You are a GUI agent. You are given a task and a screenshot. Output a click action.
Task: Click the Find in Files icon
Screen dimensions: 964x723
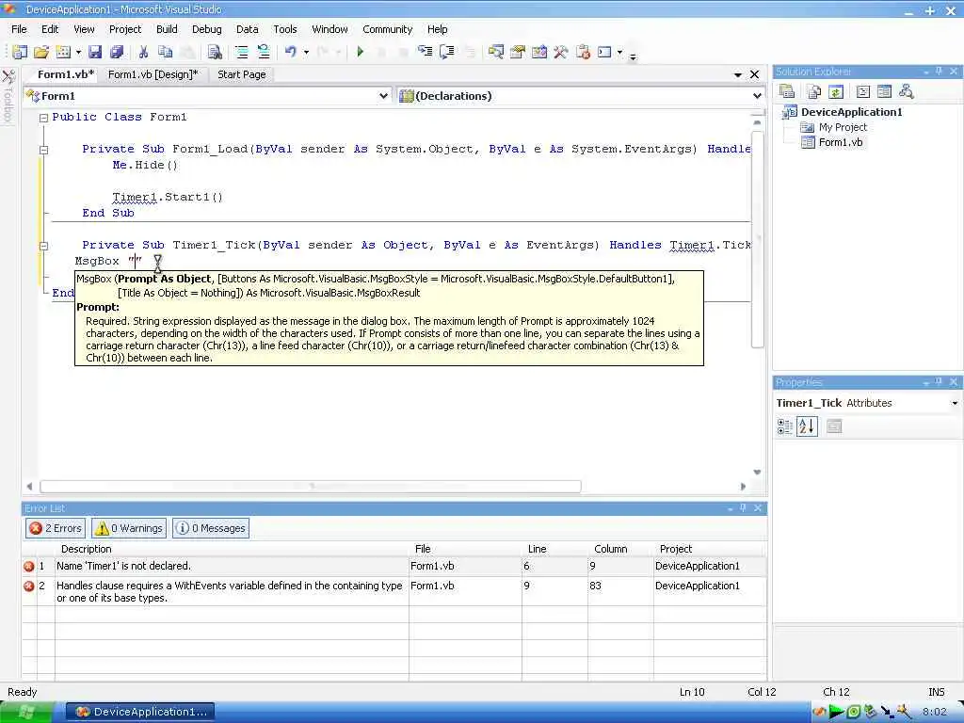click(215, 53)
